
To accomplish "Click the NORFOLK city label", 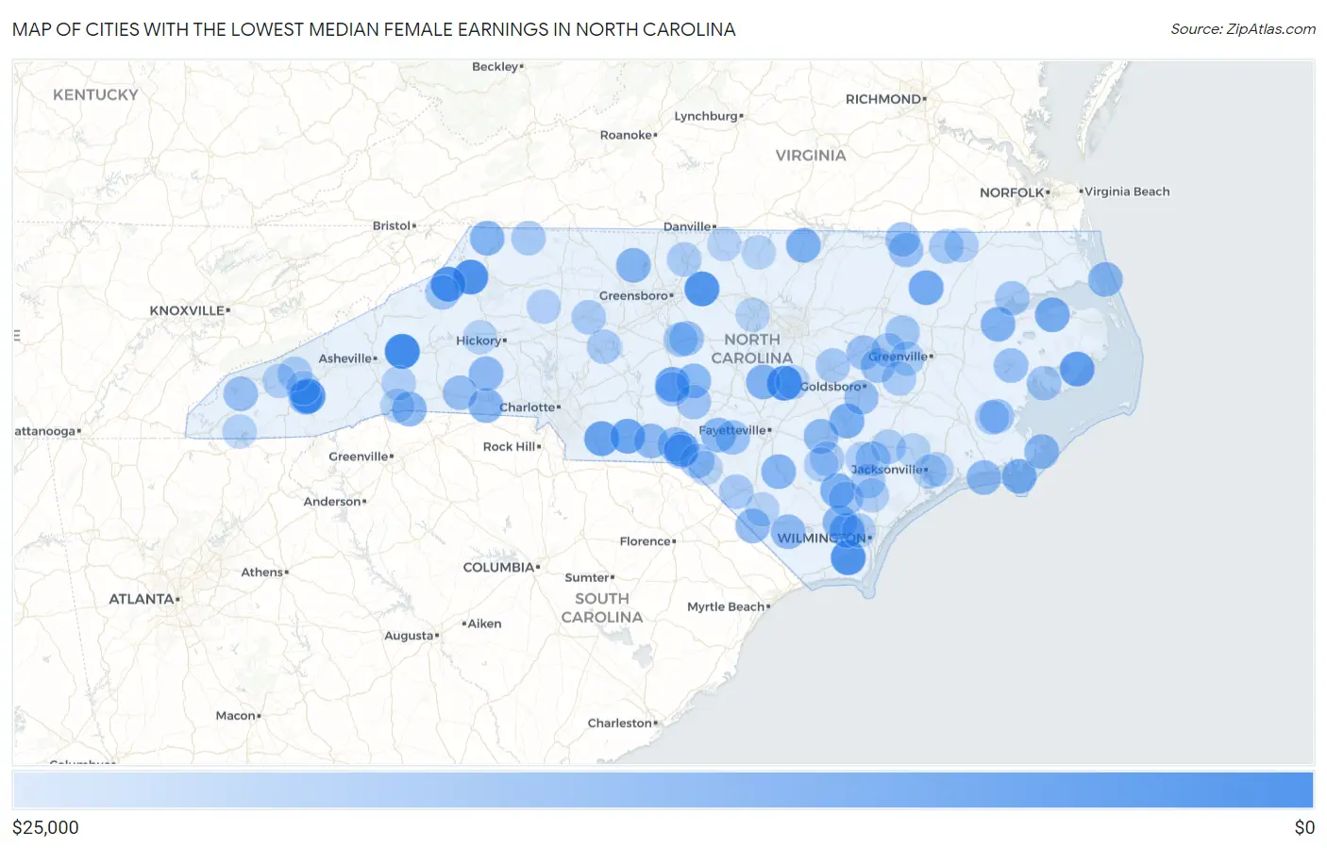I will (x=1012, y=192).
